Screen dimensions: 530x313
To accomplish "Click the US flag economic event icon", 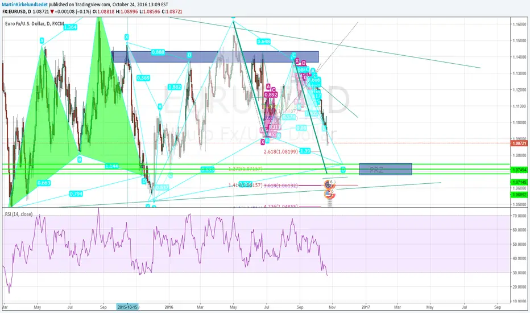I will [329, 194].
